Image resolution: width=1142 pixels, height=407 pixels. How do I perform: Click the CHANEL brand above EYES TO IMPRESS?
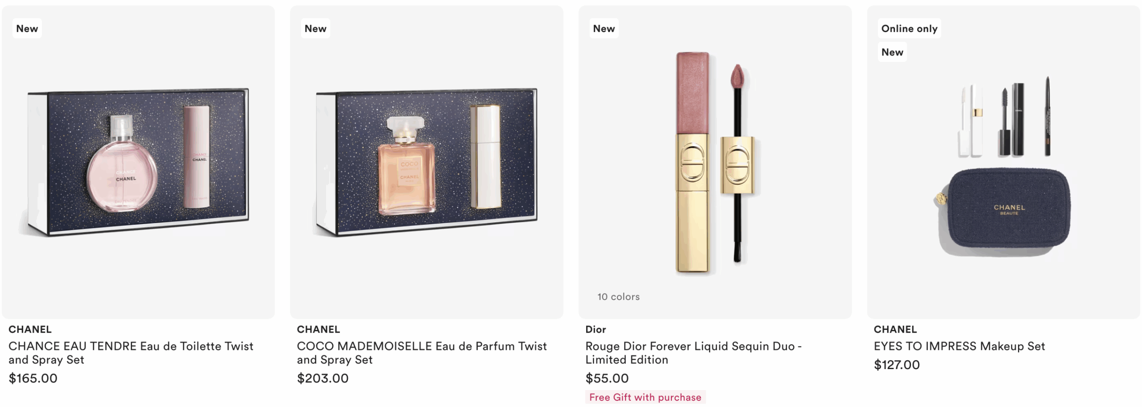point(895,329)
